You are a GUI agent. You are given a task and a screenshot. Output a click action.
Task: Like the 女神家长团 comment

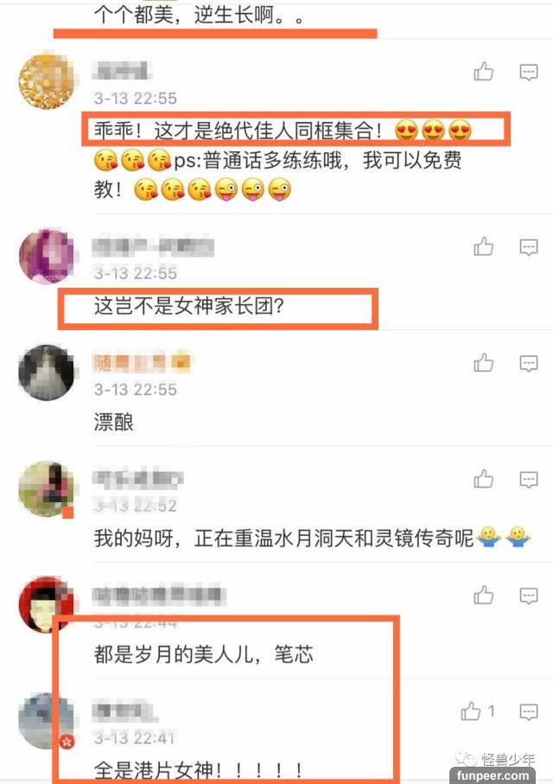coord(484,246)
